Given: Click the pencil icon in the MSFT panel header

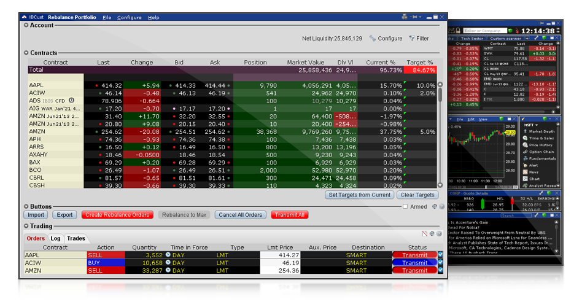Looking at the screenshot, I should coord(523,119).
